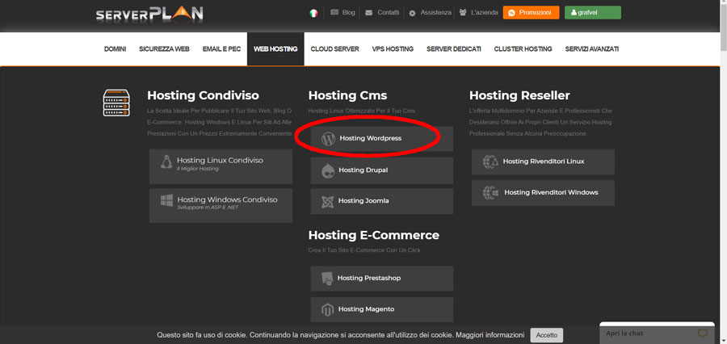Choose Hosting Rivenditori Windows
This screenshot has width=727, height=344.
point(543,193)
